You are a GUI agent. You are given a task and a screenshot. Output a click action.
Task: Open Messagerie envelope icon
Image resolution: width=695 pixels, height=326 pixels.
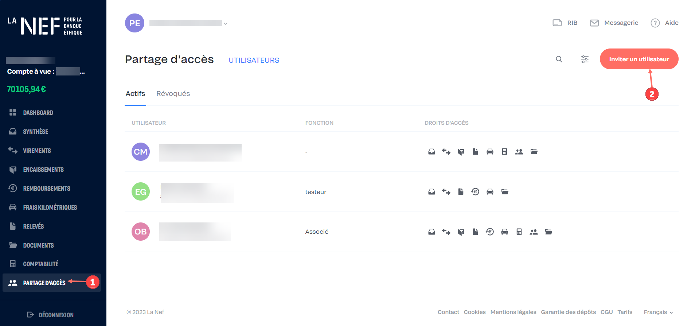click(594, 23)
